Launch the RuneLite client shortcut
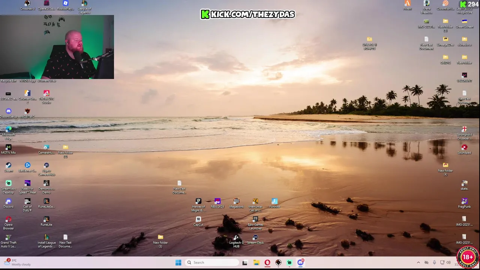480x270 pixels. pyautogui.click(x=46, y=221)
